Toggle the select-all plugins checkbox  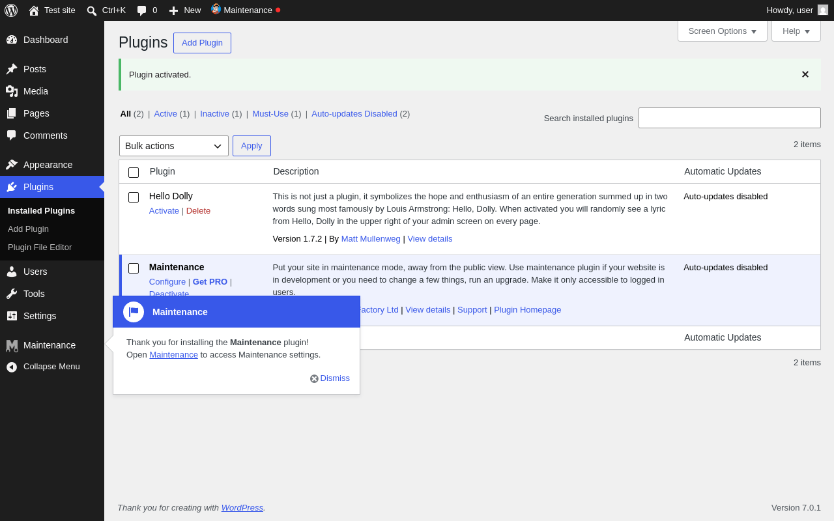(134, 173)
